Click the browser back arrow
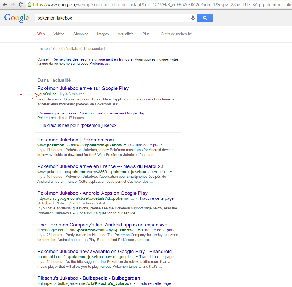Image resolution: width=292 pixels, height=287 pixels. 5,4
